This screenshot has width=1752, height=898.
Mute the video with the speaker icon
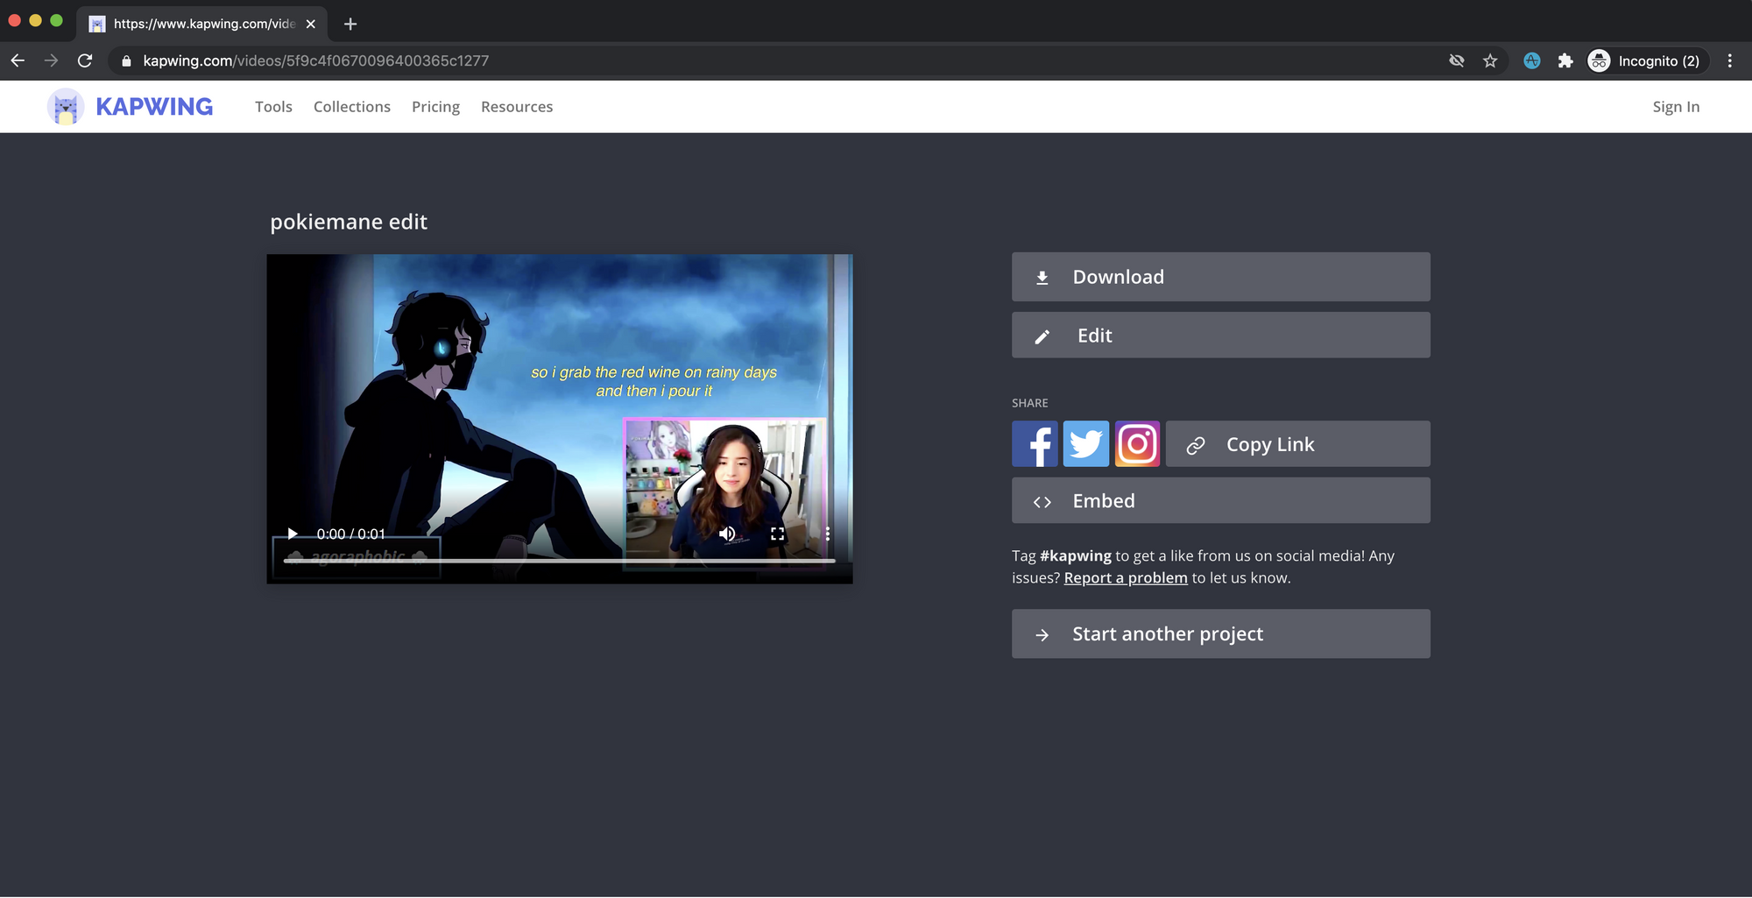tap(727, 534)
